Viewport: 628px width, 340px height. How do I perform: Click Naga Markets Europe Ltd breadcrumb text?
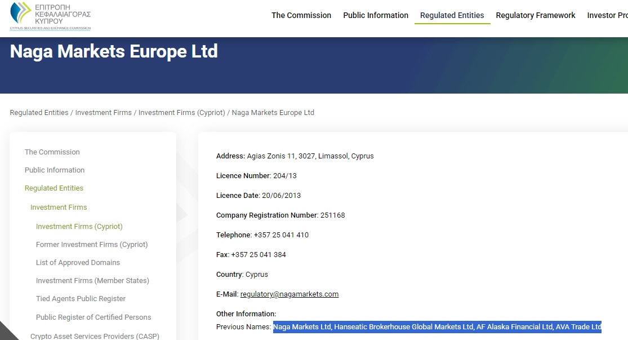(273, 113)
